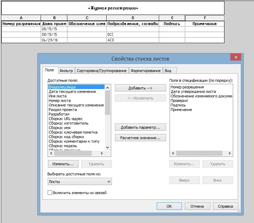Click right arrow of schedule fields scrollbar

click(x=230, y=153)
